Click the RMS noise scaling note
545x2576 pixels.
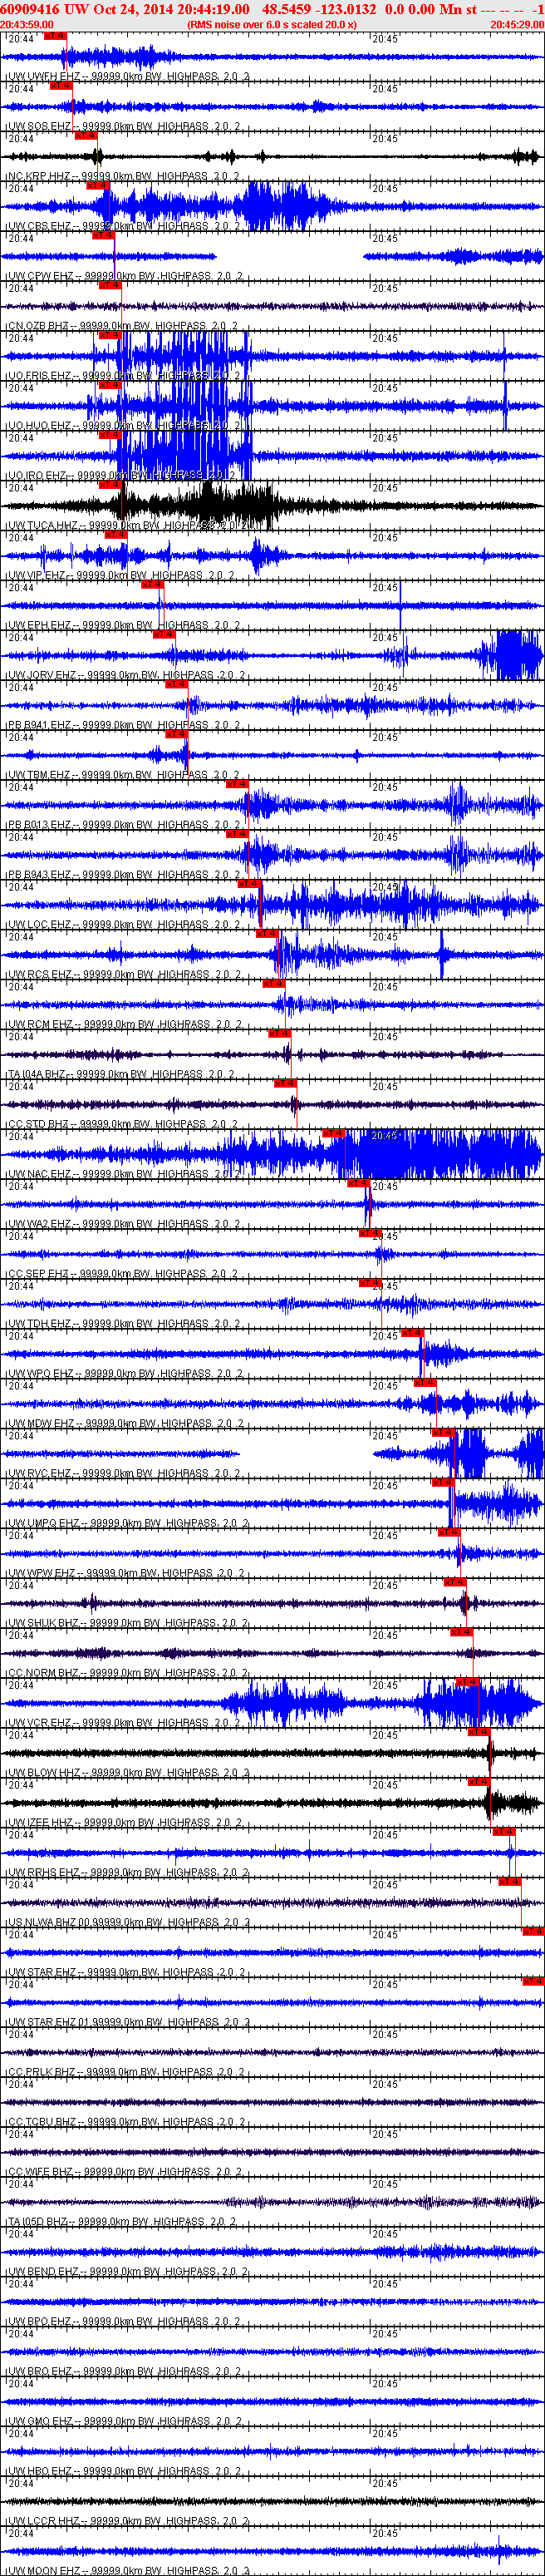(272, 25)
